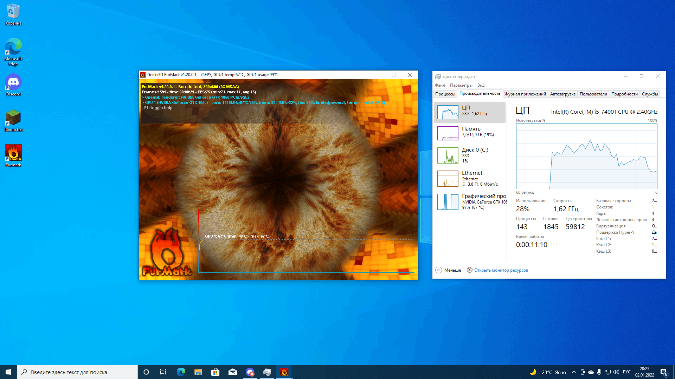Open Task View in the taskbar
The width and height of the screenshot is (675, 379).
(163, 372)
